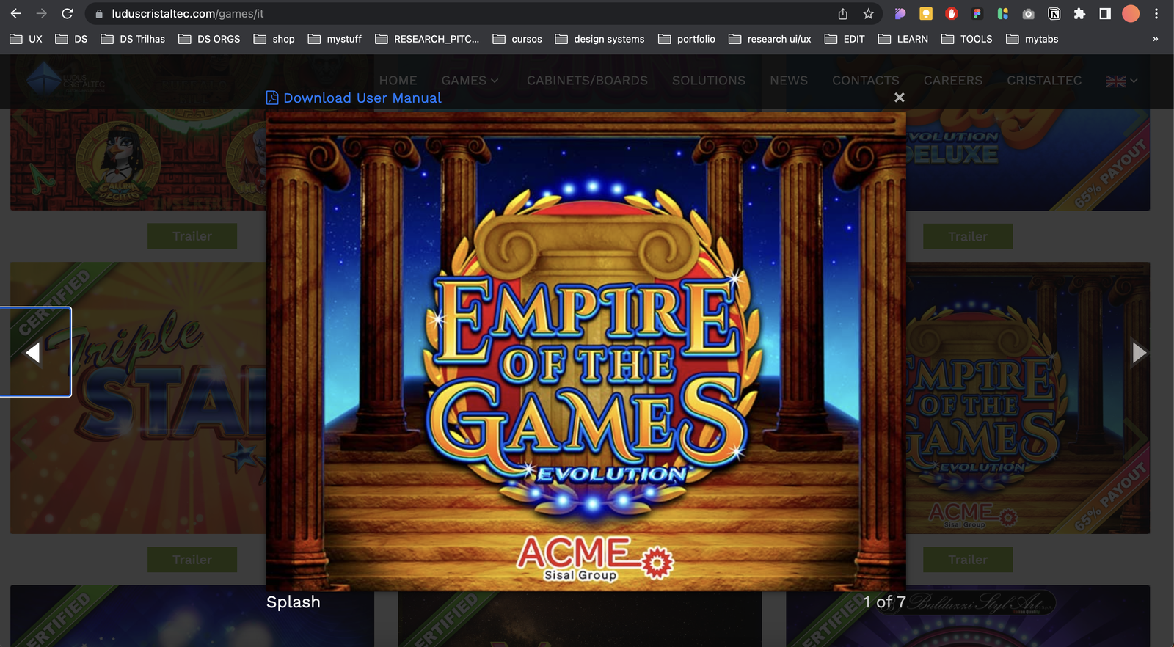Click the PDF icon beside Download User Manual
1174x647 pixels.
tap(272, 98)
